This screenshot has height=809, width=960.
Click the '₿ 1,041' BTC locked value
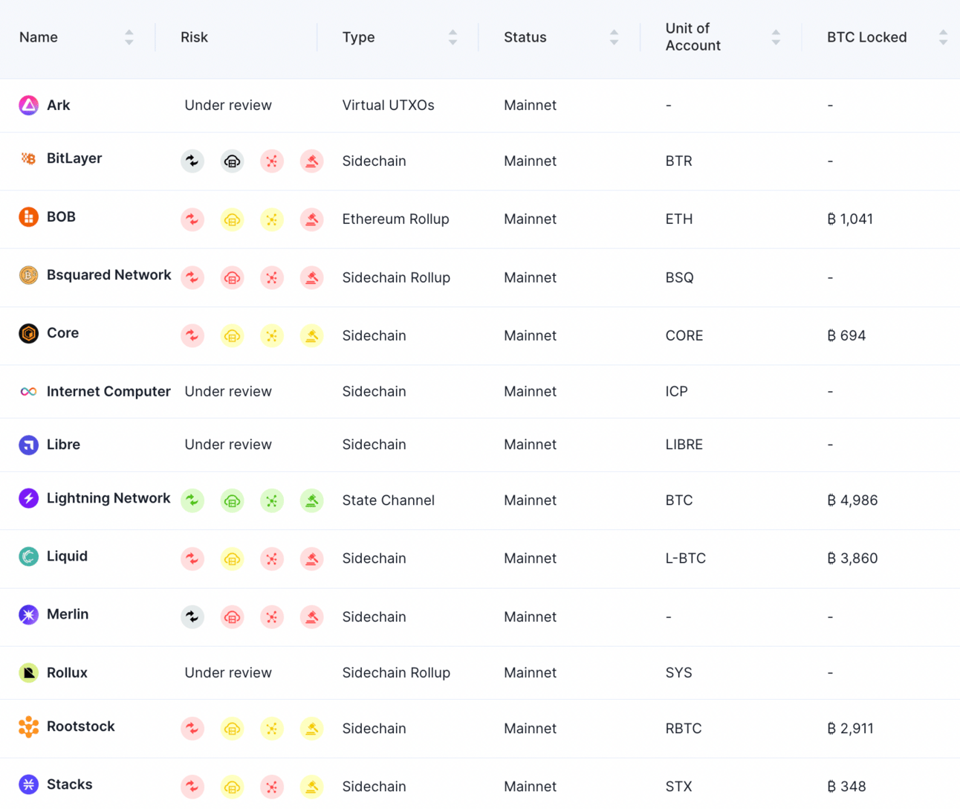pos(850,219)
